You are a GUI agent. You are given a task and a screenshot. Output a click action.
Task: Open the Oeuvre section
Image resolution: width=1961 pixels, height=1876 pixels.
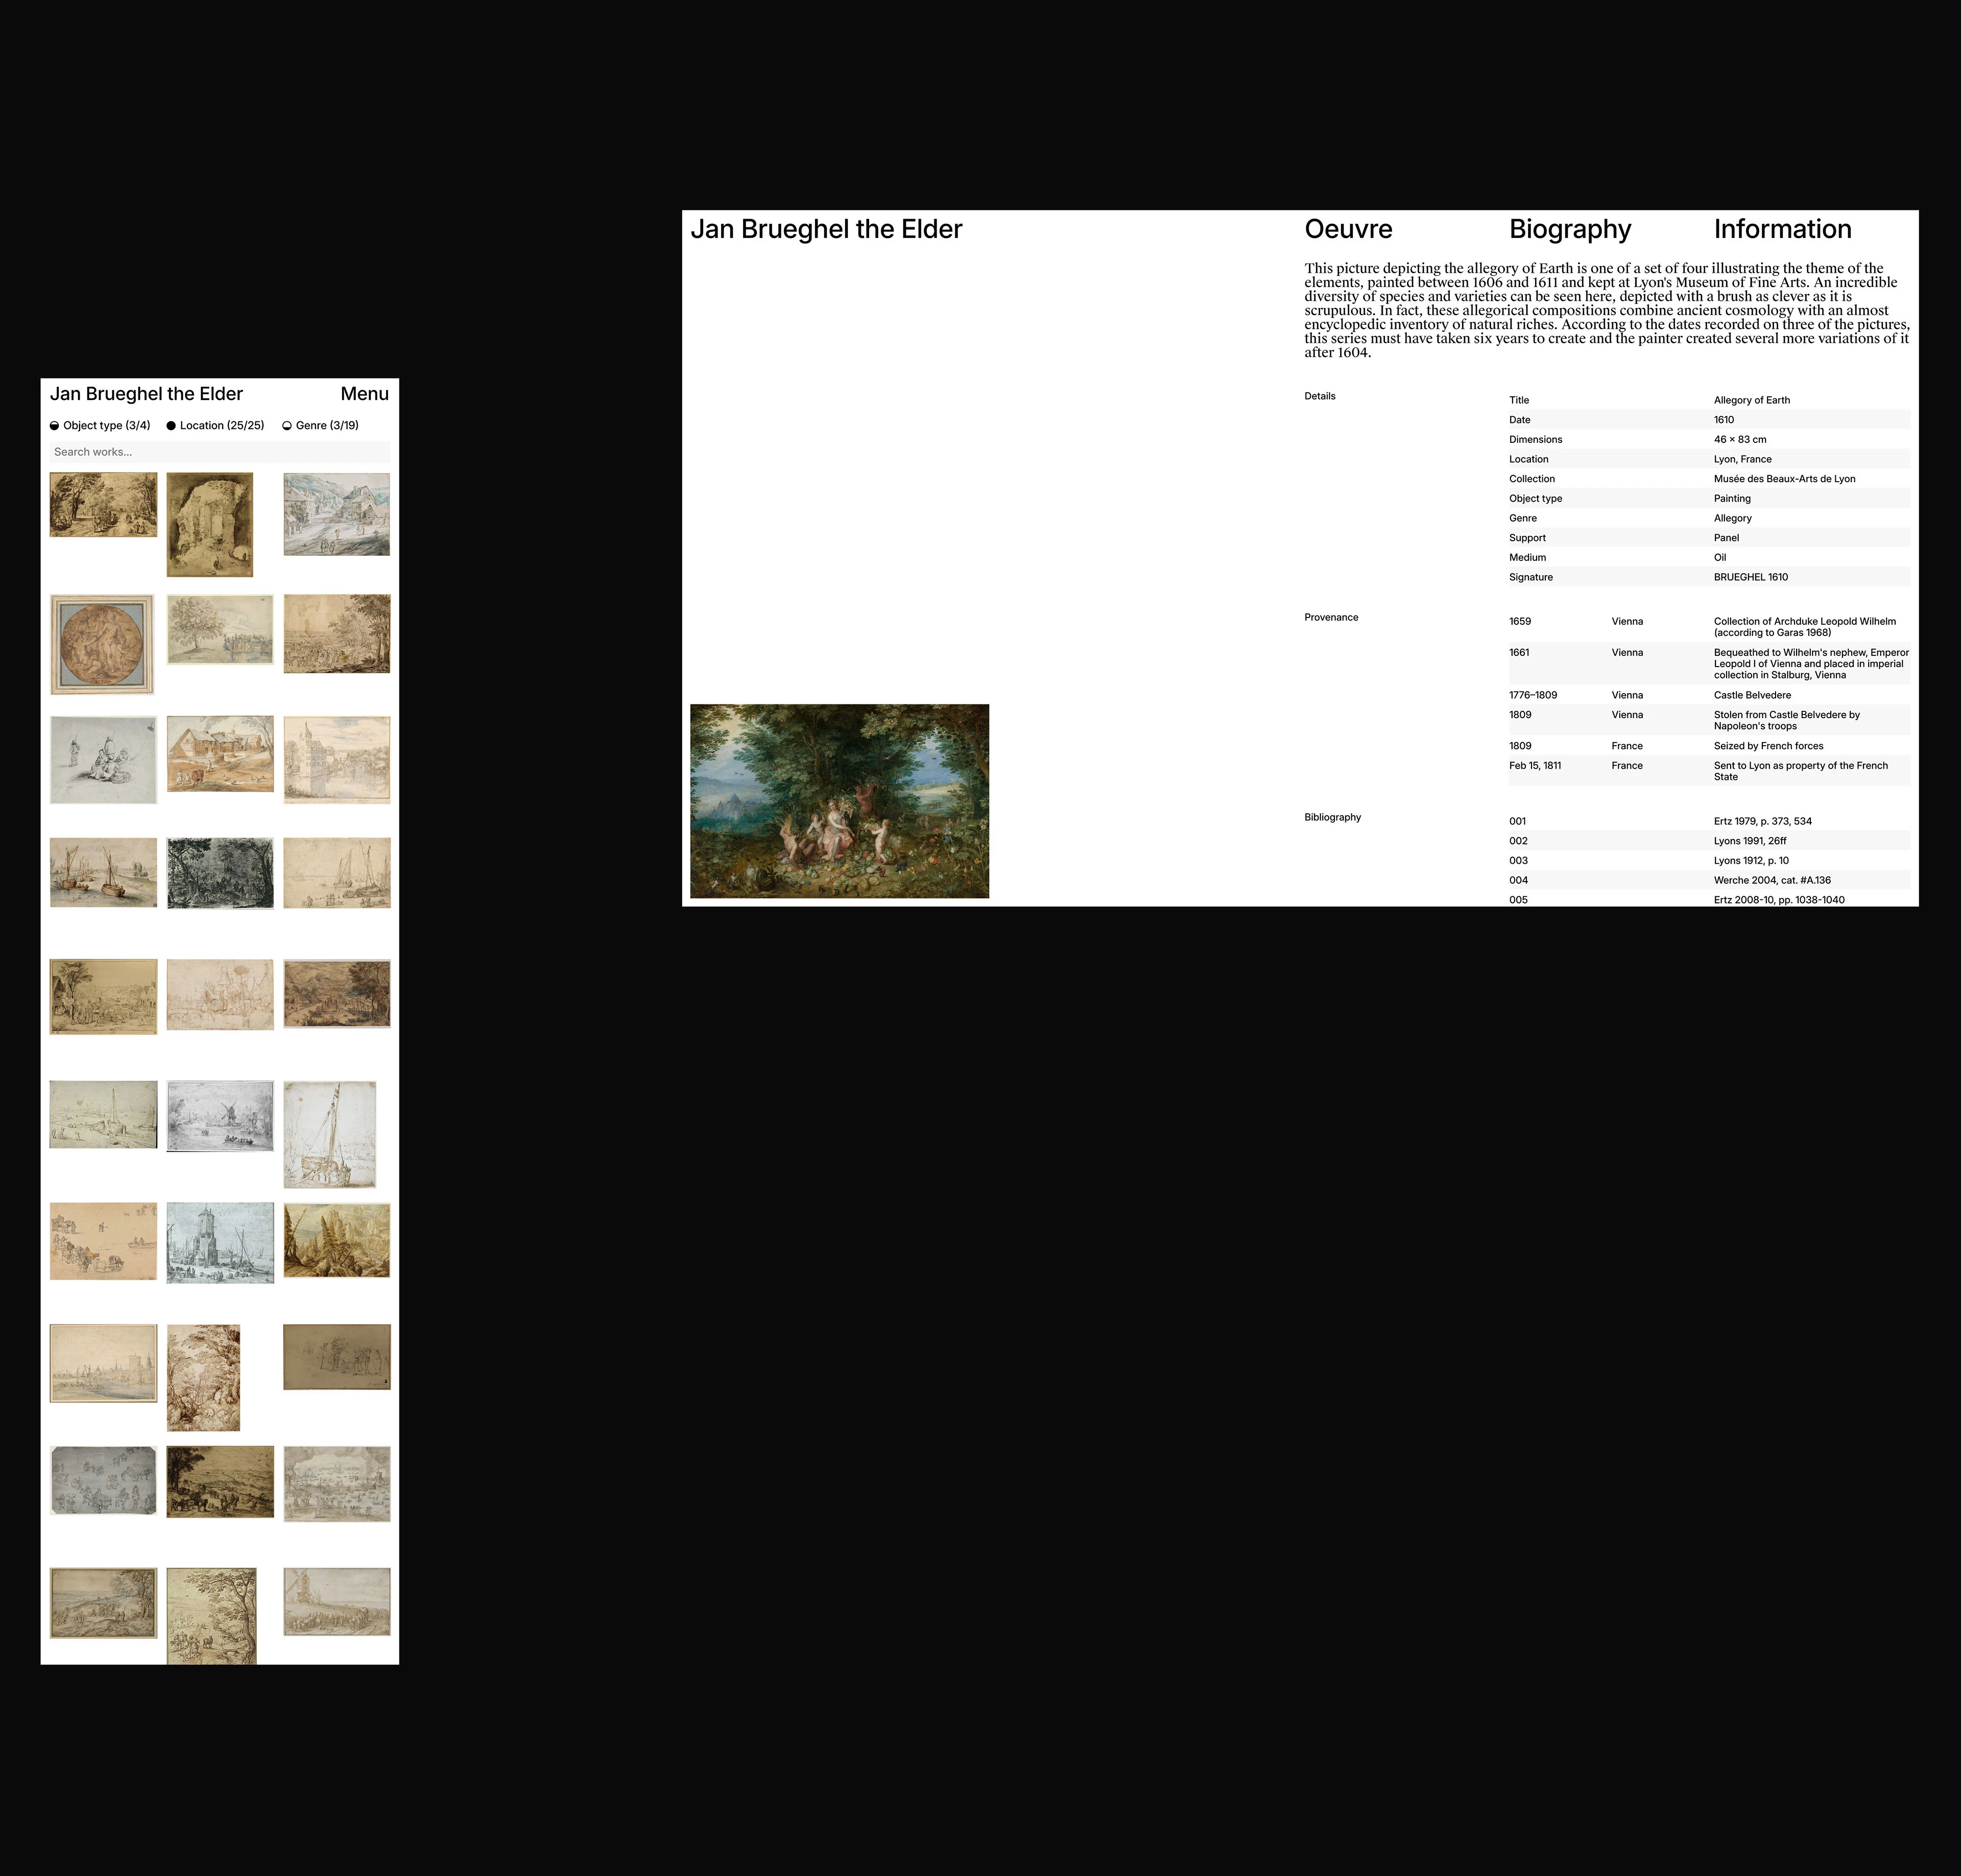[x=1347, y=229]
